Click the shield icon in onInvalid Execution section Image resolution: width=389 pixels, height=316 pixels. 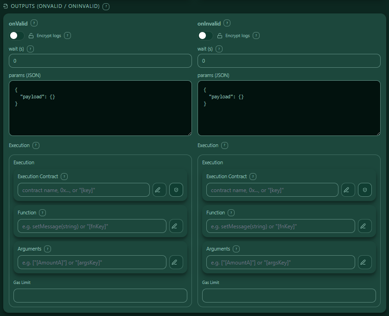point(364,190)
